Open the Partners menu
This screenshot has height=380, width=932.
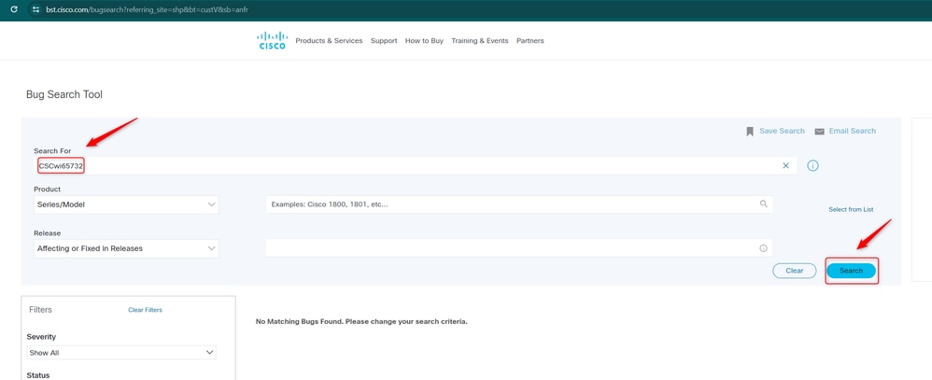coord(530,41)
